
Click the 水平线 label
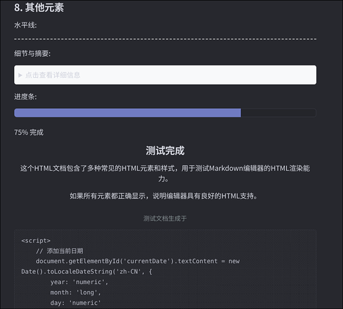click(x=25, y=25)
